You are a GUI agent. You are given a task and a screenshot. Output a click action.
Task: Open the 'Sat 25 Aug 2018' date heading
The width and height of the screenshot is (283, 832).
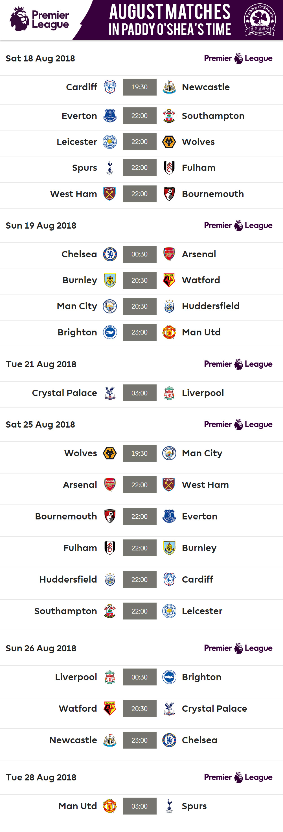point(40,424)
